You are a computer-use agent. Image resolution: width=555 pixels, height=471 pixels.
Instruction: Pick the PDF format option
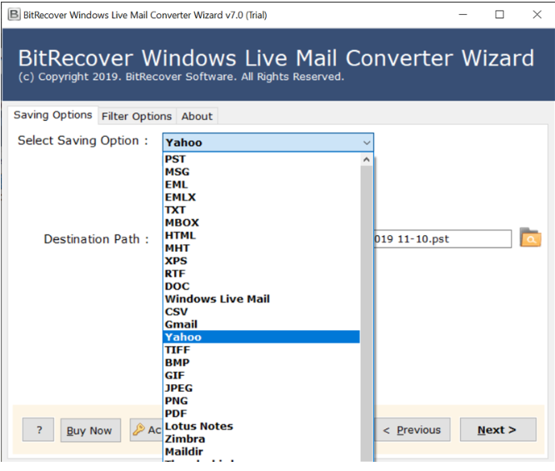[x=176, y=413]
